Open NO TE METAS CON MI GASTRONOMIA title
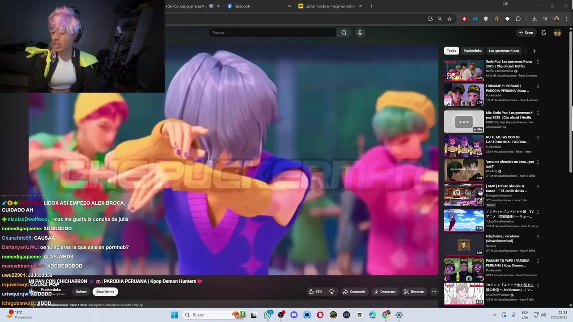 508,140
